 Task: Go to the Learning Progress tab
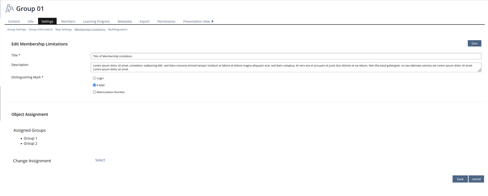tap(96, 21)
